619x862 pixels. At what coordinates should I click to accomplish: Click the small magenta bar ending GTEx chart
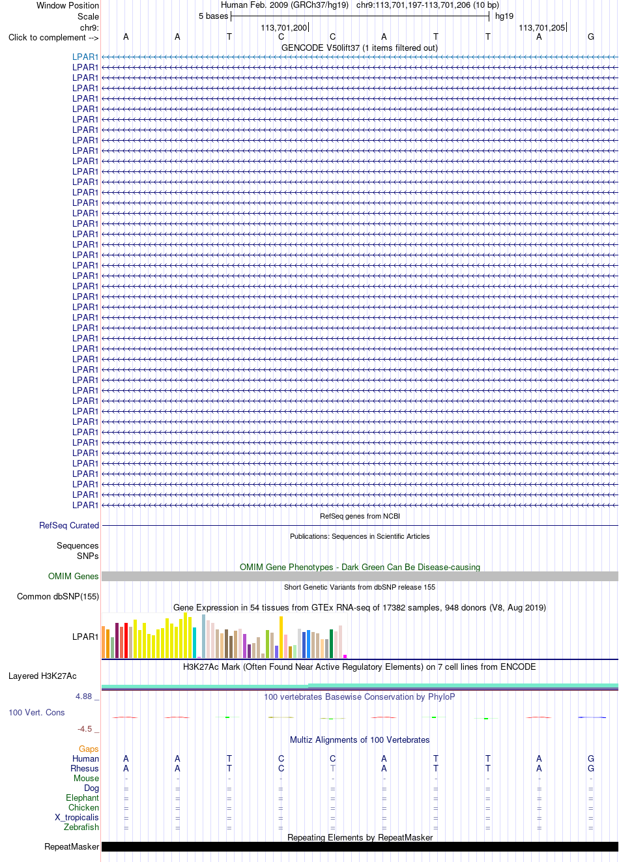(345, 656)
